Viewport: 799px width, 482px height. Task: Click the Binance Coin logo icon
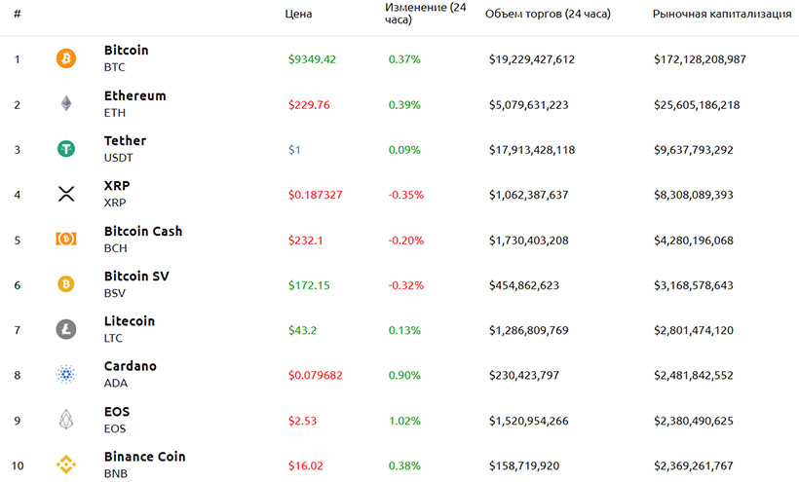66,463
